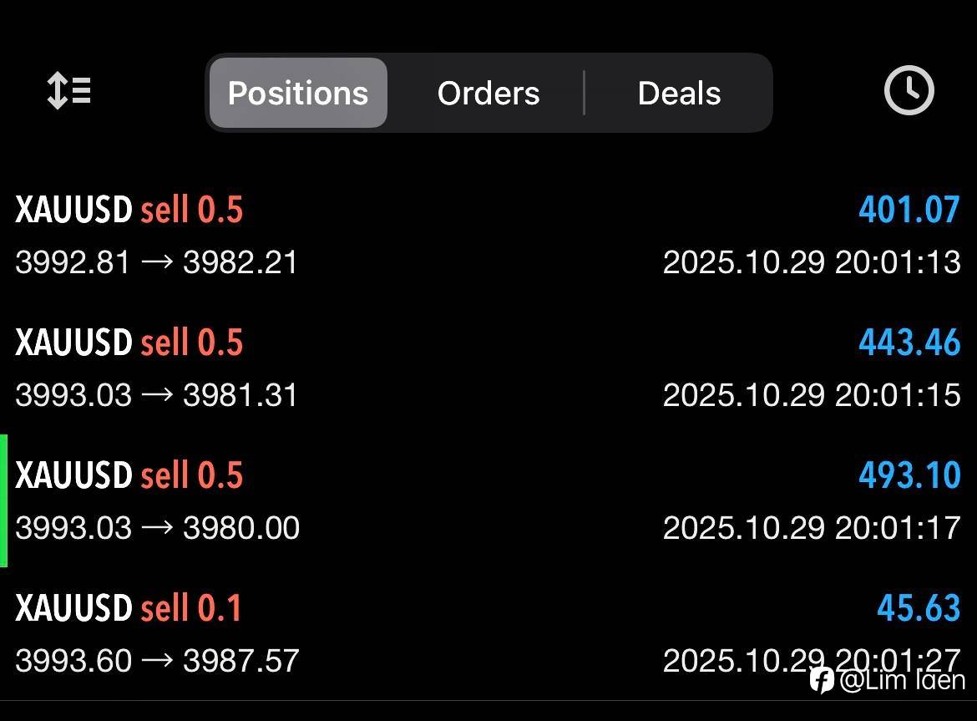Click timestamp 2025.10.29 20:01:15
The image size is (977, 721).
[812, 394]
